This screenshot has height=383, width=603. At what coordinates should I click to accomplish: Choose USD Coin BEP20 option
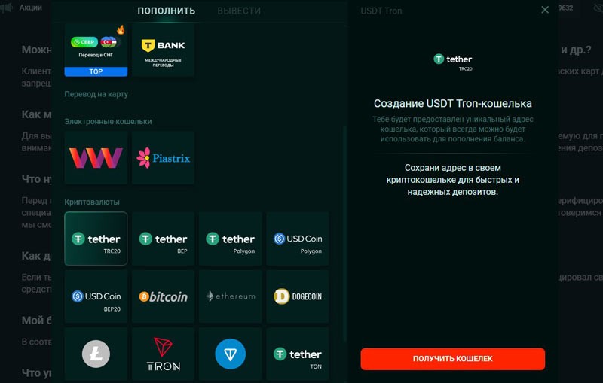pyautogui.click(x=96, y=296)
